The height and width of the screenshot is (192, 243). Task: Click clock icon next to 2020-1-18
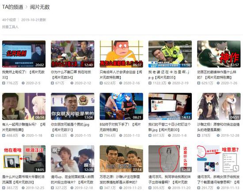point(23,136)
